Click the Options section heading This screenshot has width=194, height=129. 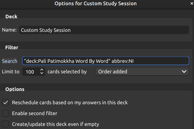tap(15, 89)
